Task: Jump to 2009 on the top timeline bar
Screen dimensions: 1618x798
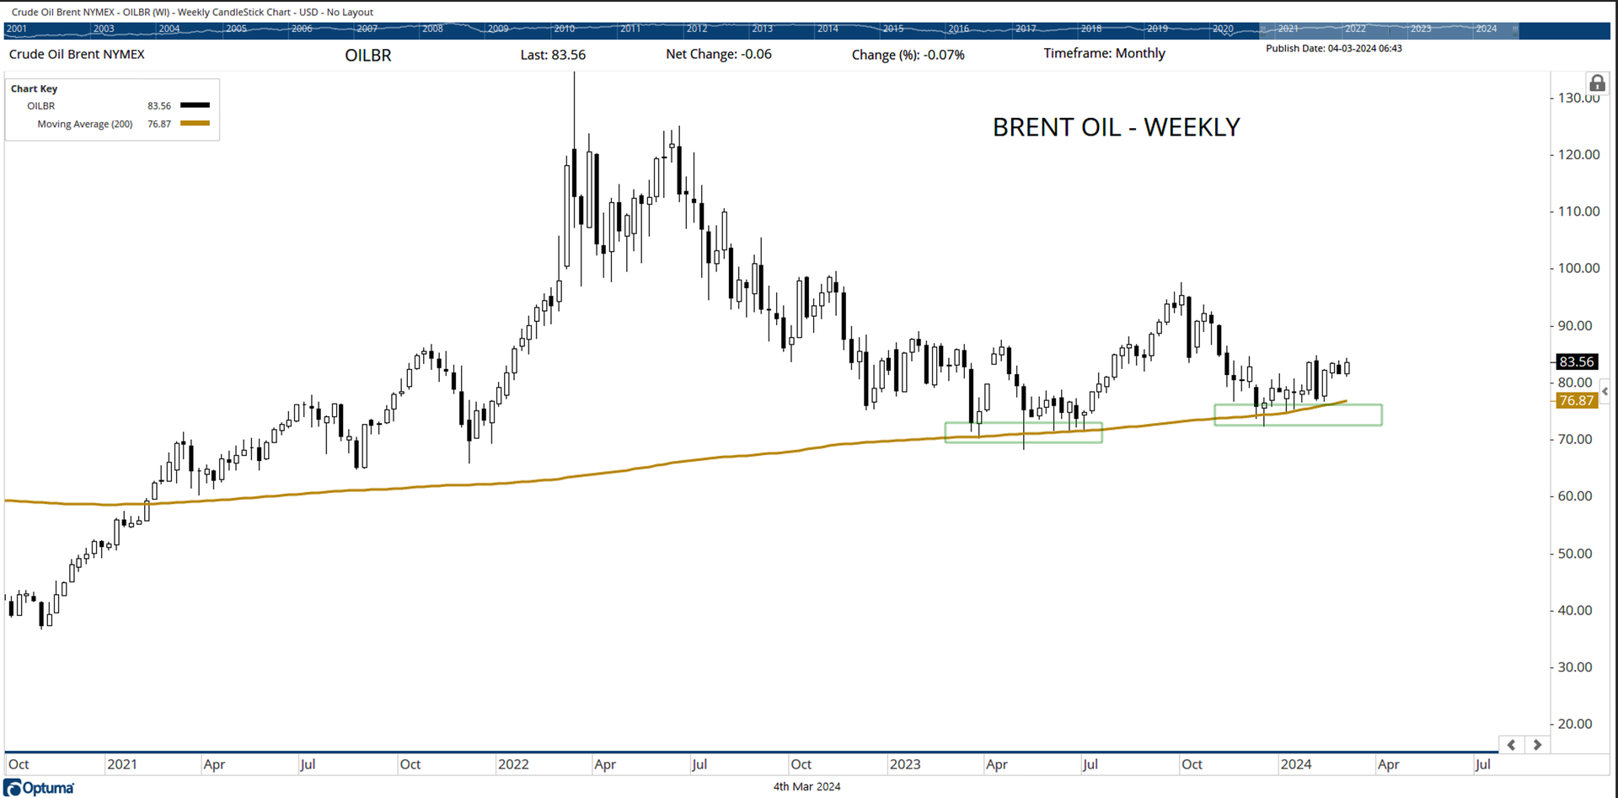Action: point(497,28)
